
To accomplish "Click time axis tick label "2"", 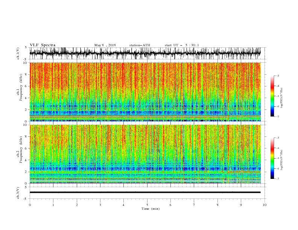I will click(x=77, y=205).
